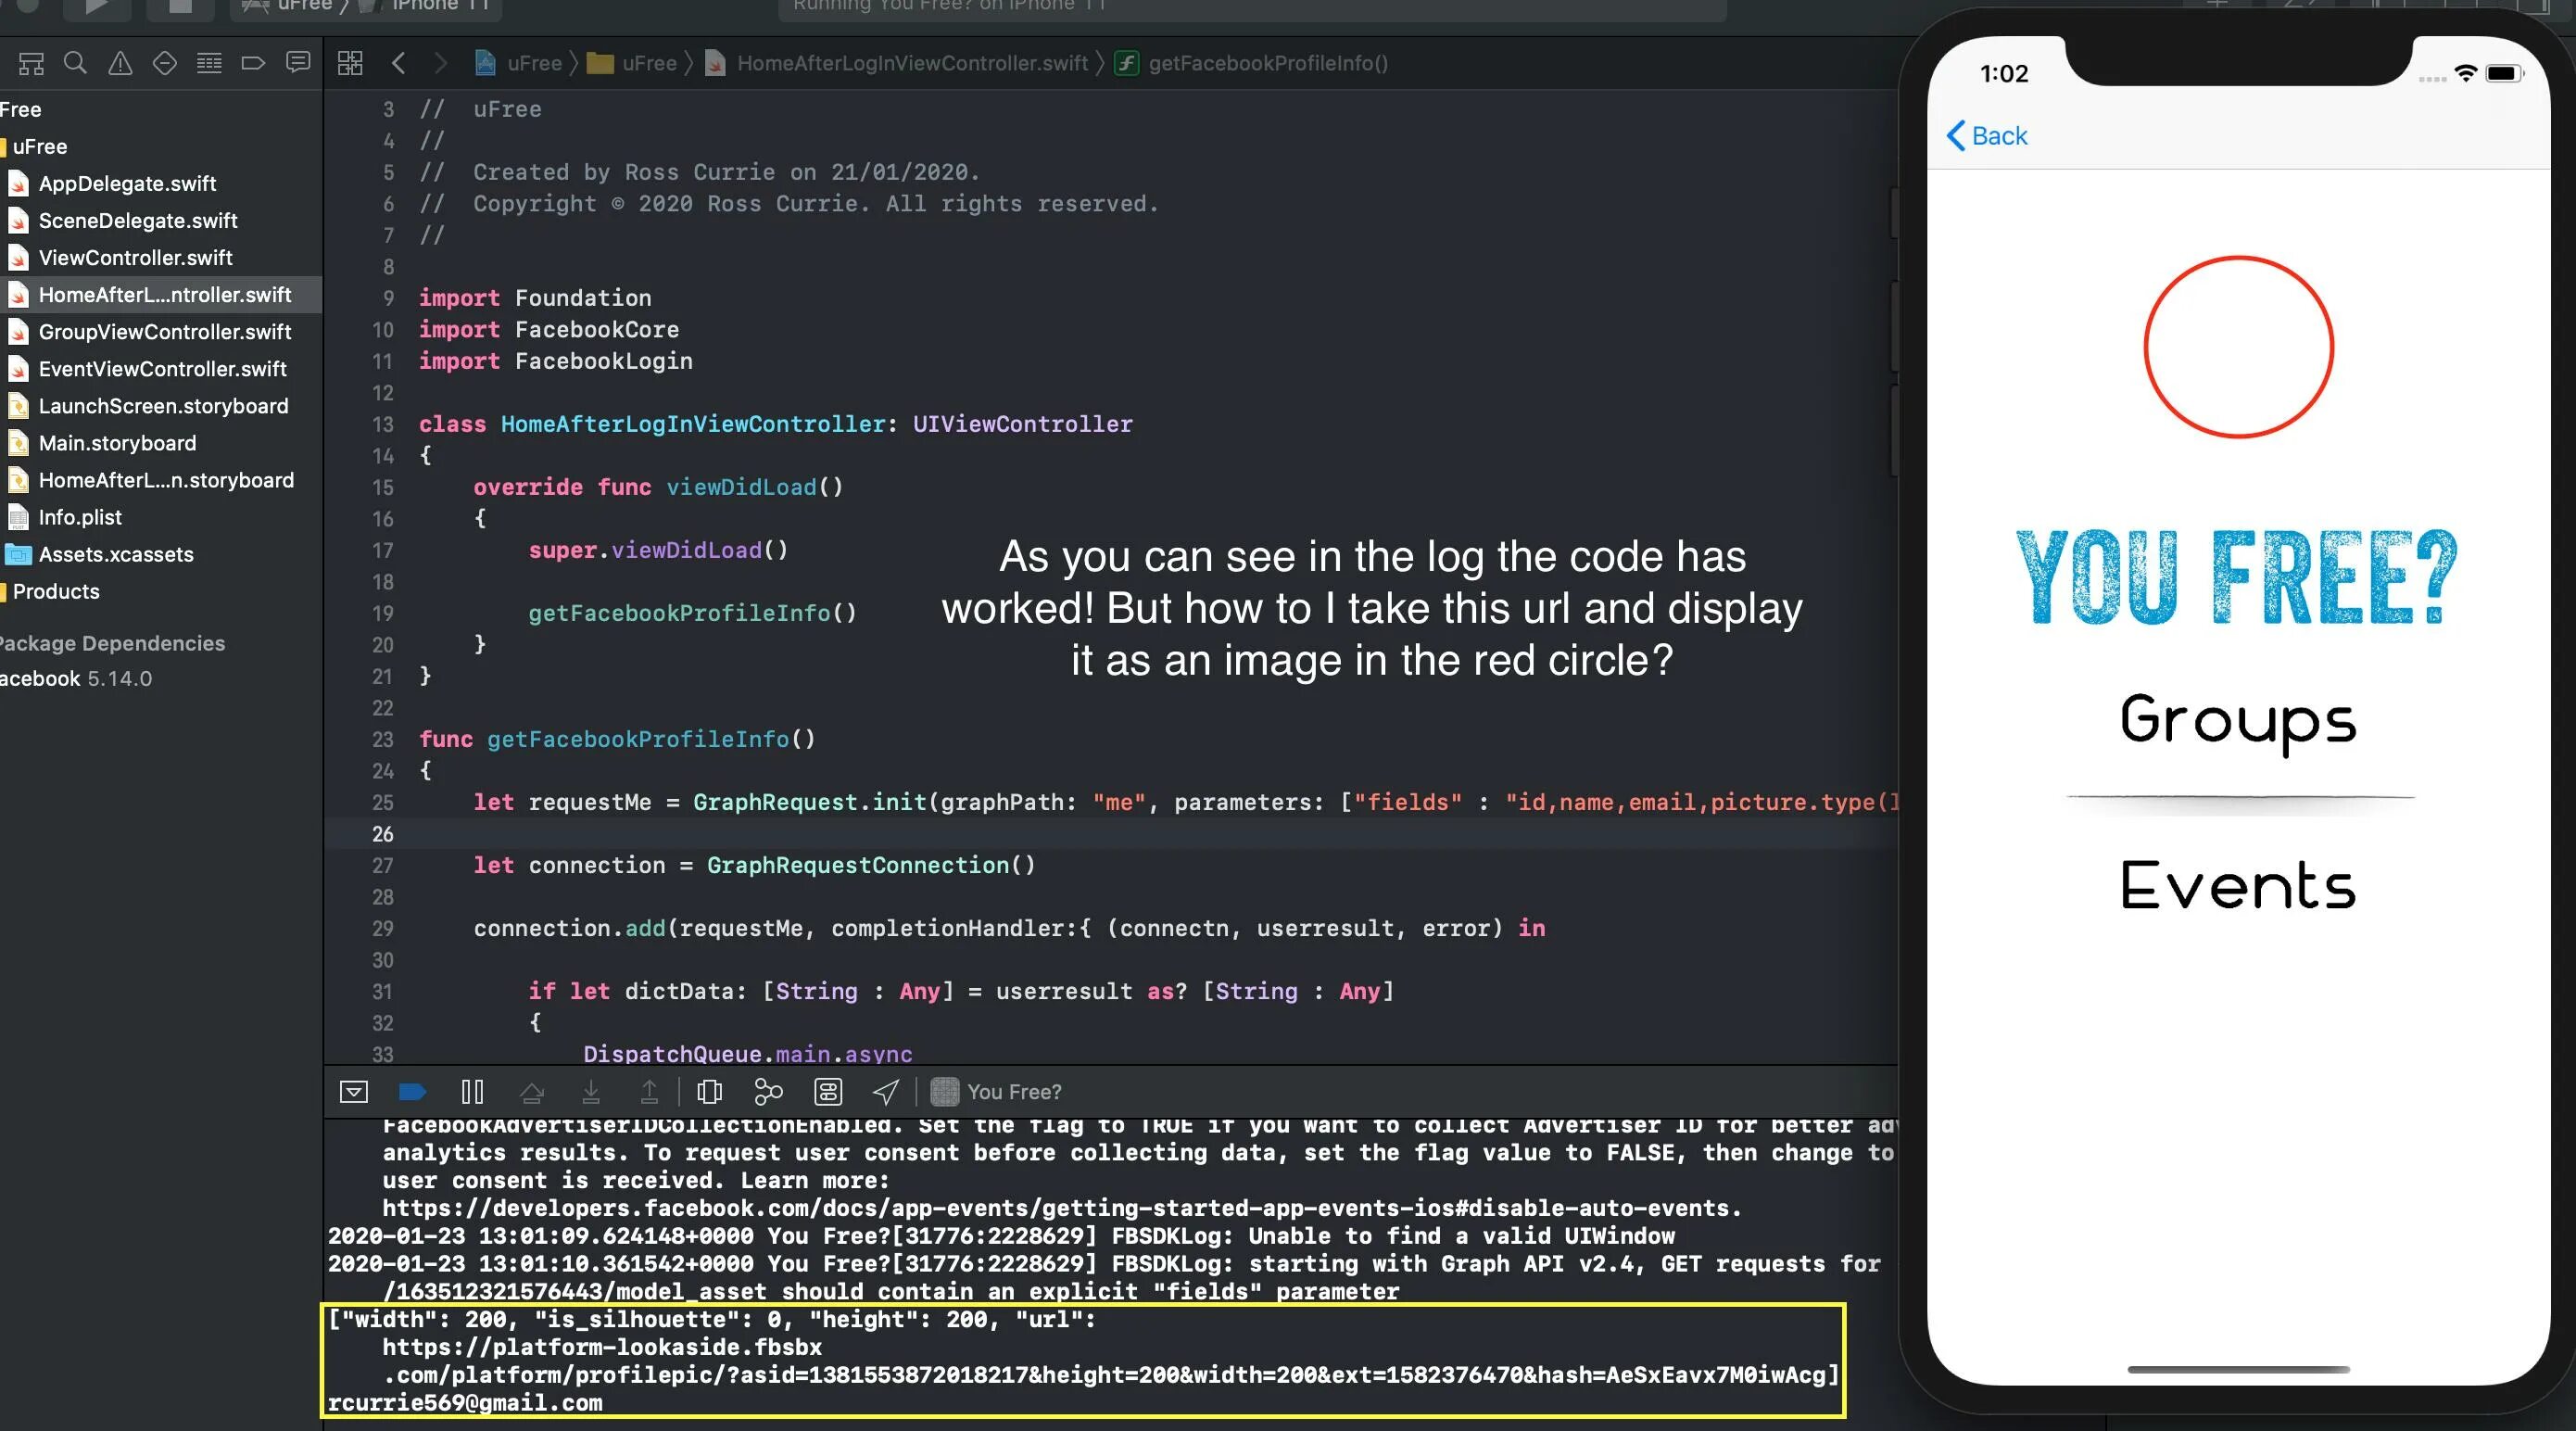The height and width of the screenshot is (1431, 2576).
Task: Tap the Back button in the simulator
Action: [1987, 136]
